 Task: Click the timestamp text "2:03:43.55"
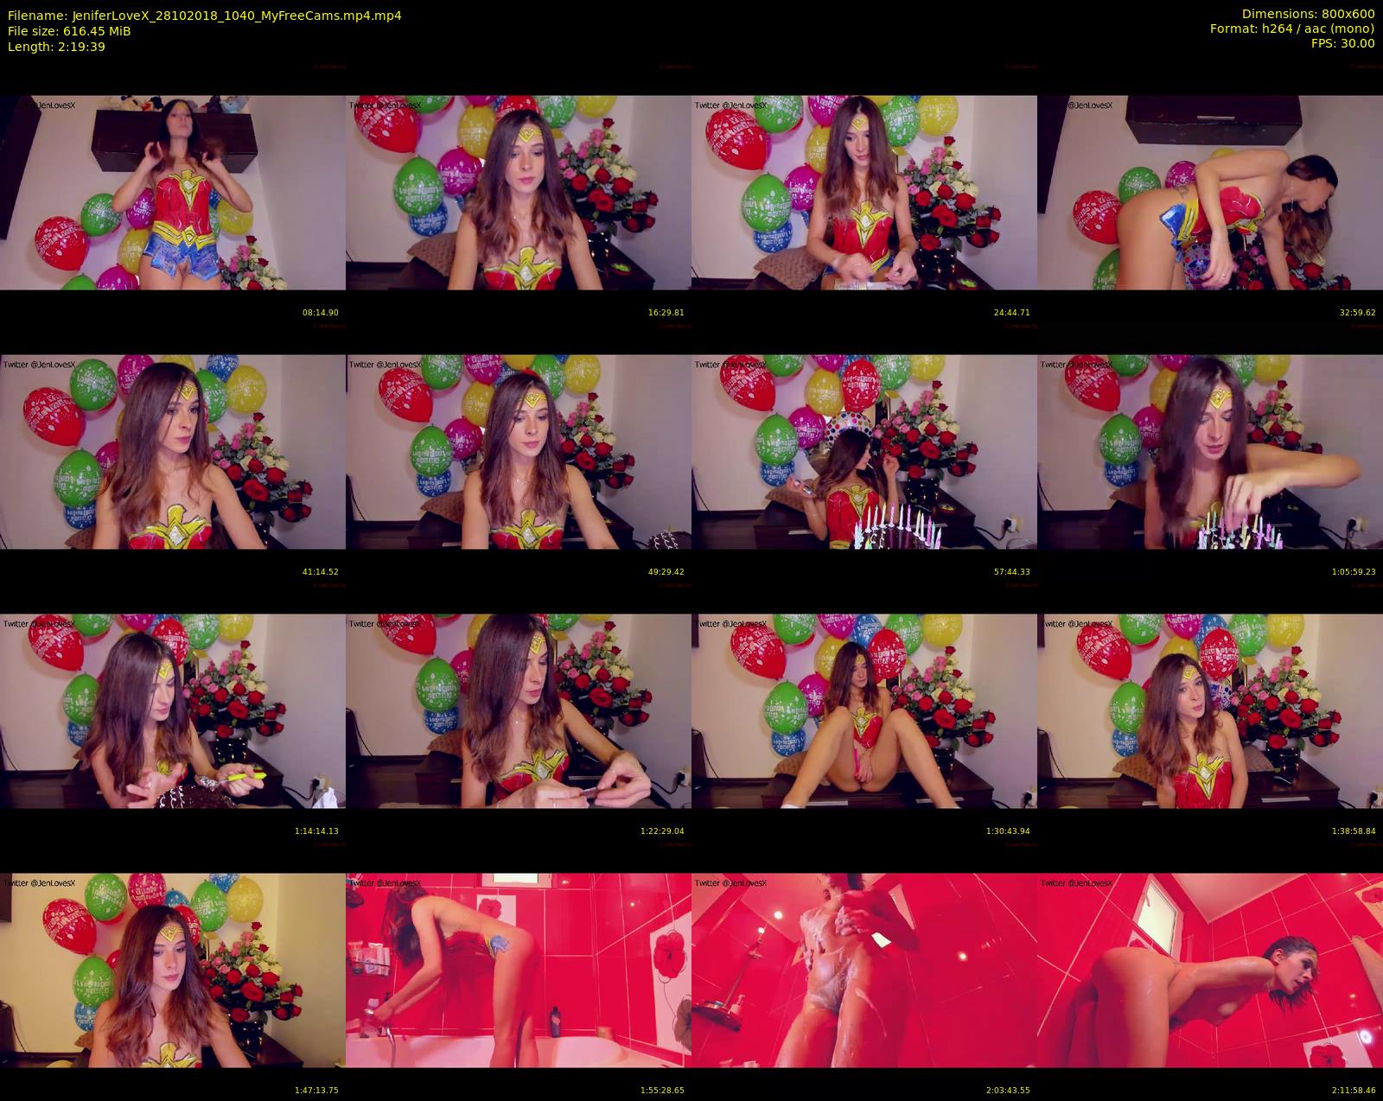[1008, 1091]
